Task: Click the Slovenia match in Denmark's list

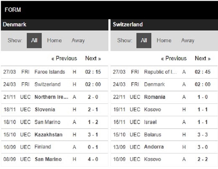Action: click(54, 110)
